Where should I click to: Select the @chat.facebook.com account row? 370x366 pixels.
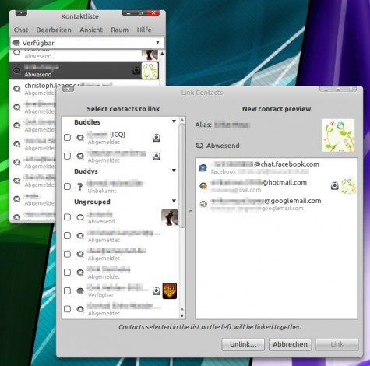tap(277, 167)
